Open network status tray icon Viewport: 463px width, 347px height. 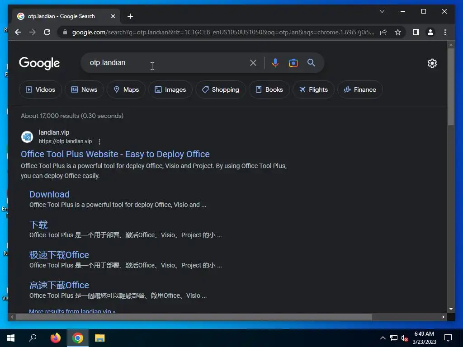tap(394, 338)
